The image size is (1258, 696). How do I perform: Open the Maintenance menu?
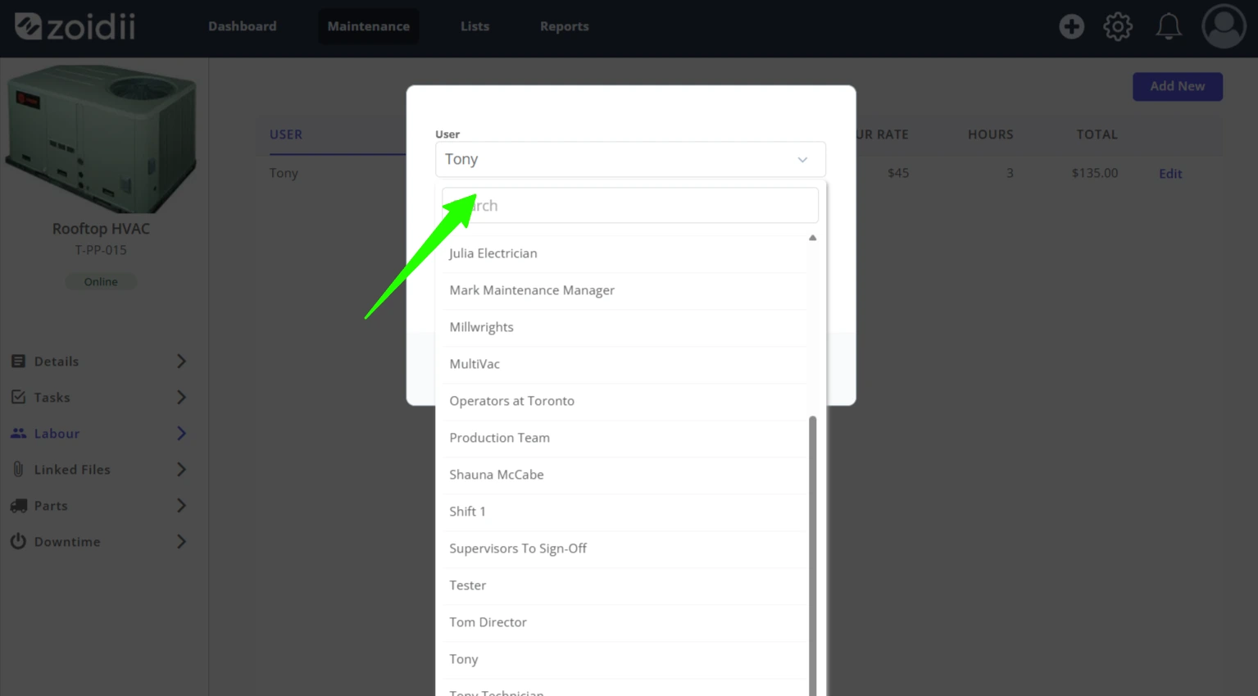(x=369, y=26)
